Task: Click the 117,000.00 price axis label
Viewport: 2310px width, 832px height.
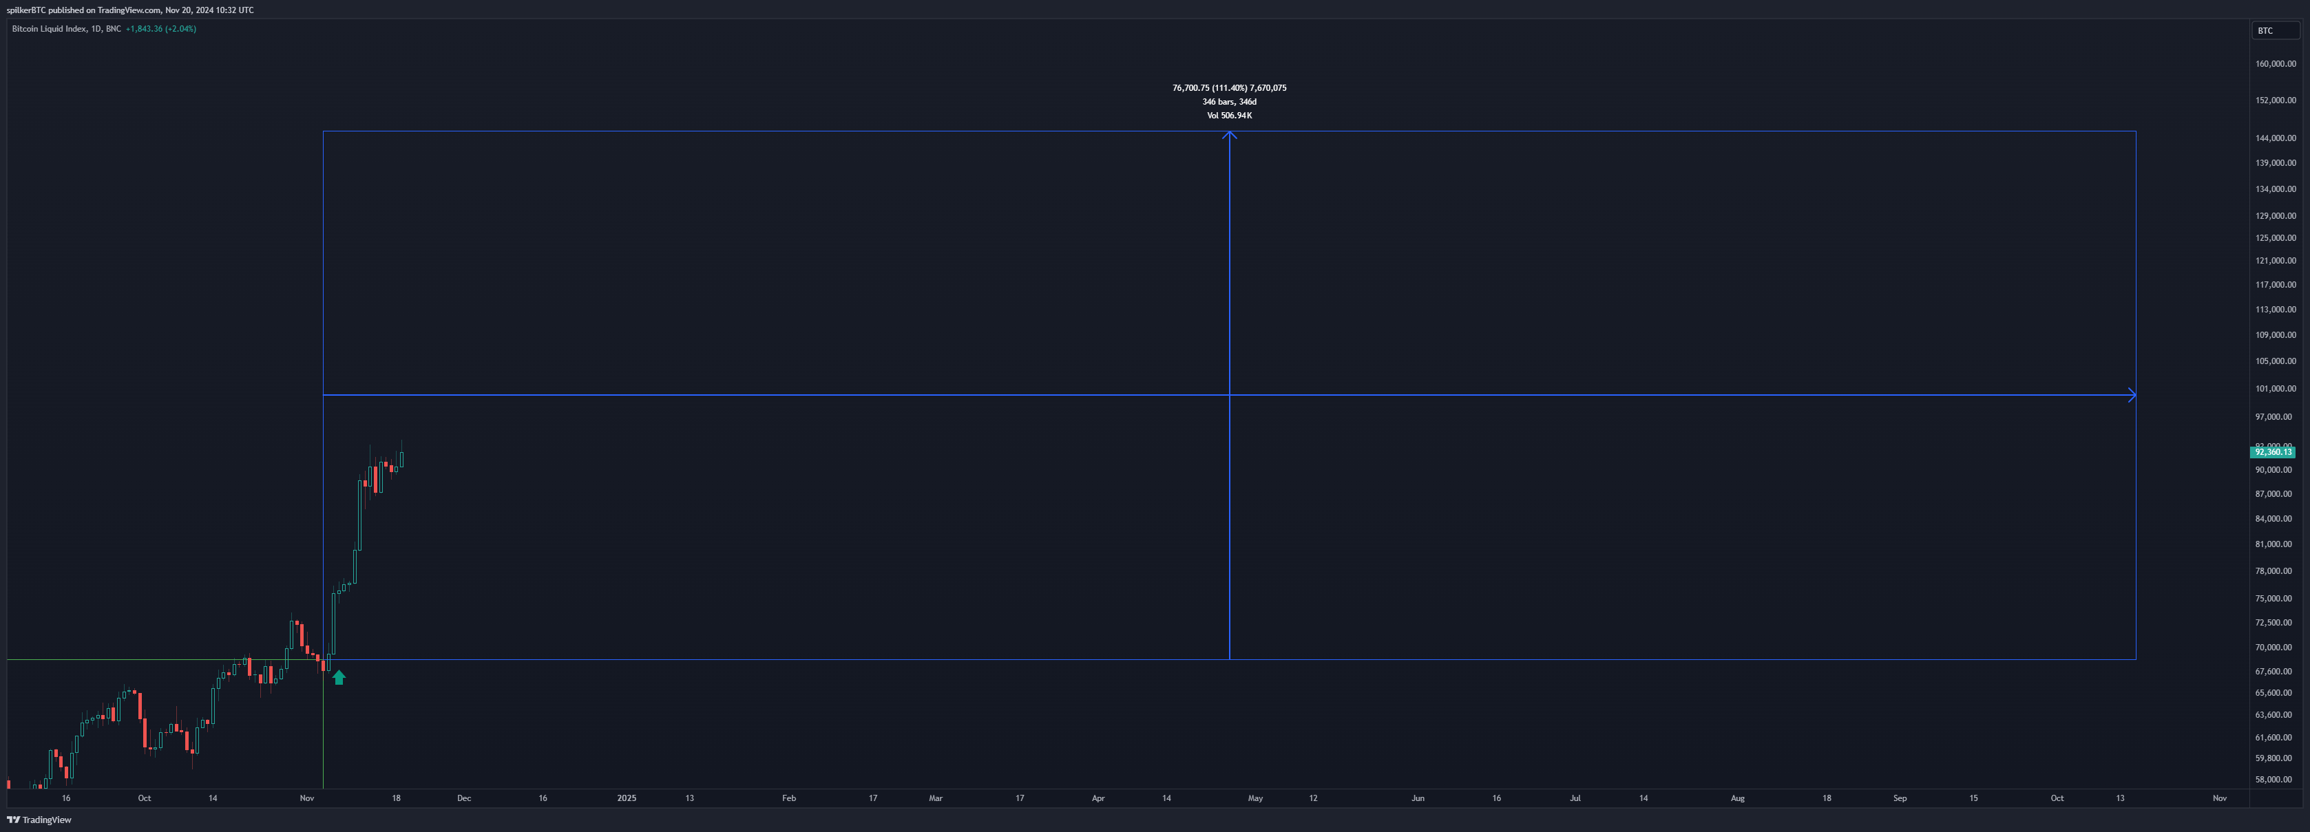Action: (x=2276, y=285)
